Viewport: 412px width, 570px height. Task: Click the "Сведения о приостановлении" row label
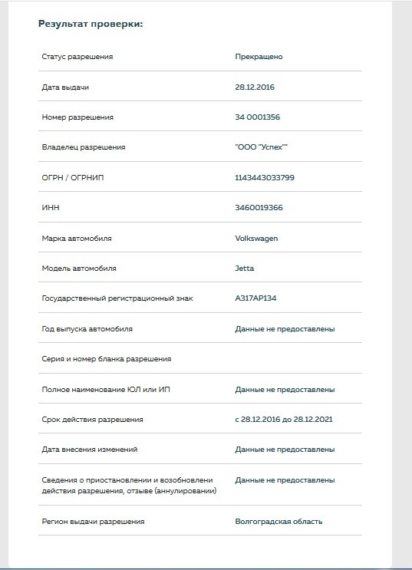pos(129,486)
